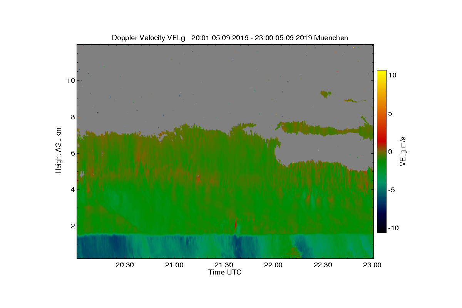Click the colorbar tick label '0'
This screenshot has height=308, width=462.
pyautogui.click(x=390, y=152)
